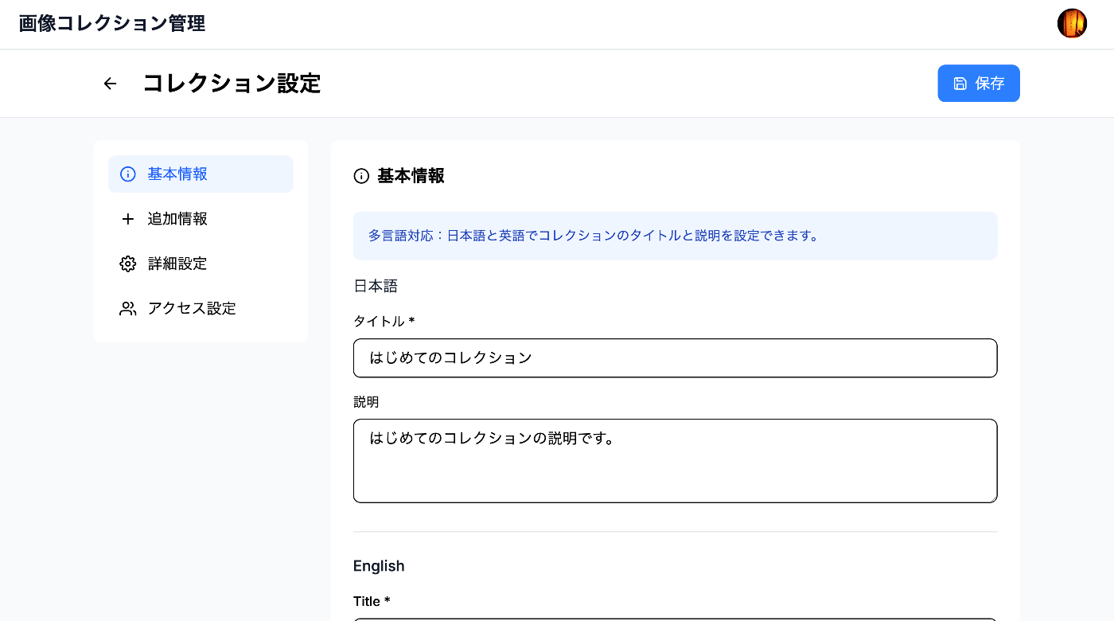Click the コレクション設定 page heading
Screen dimensions: 1114x621
(x=232, y=84)
